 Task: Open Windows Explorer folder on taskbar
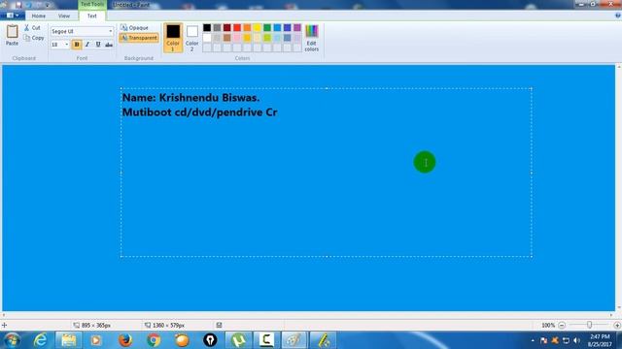[x=68, y=340]
